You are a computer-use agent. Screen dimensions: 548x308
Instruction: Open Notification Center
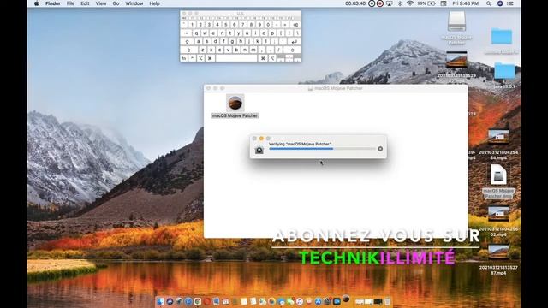[x=510, y=3]
